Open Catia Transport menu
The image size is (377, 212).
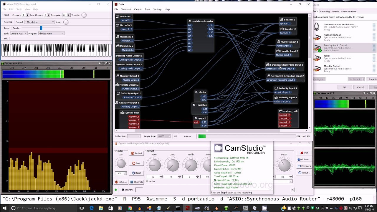(126, 9)
